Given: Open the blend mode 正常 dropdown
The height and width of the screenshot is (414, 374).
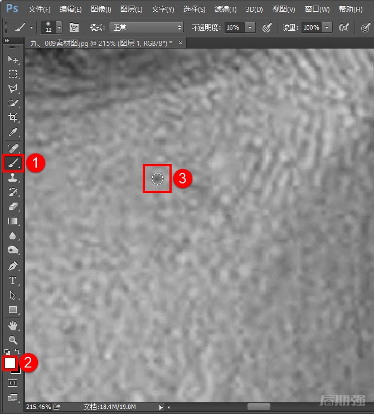Looking at the screenshot, I should [x=146, y=27].
